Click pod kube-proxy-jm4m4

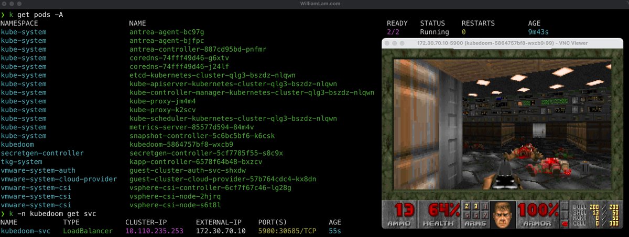tap(164, 101)
